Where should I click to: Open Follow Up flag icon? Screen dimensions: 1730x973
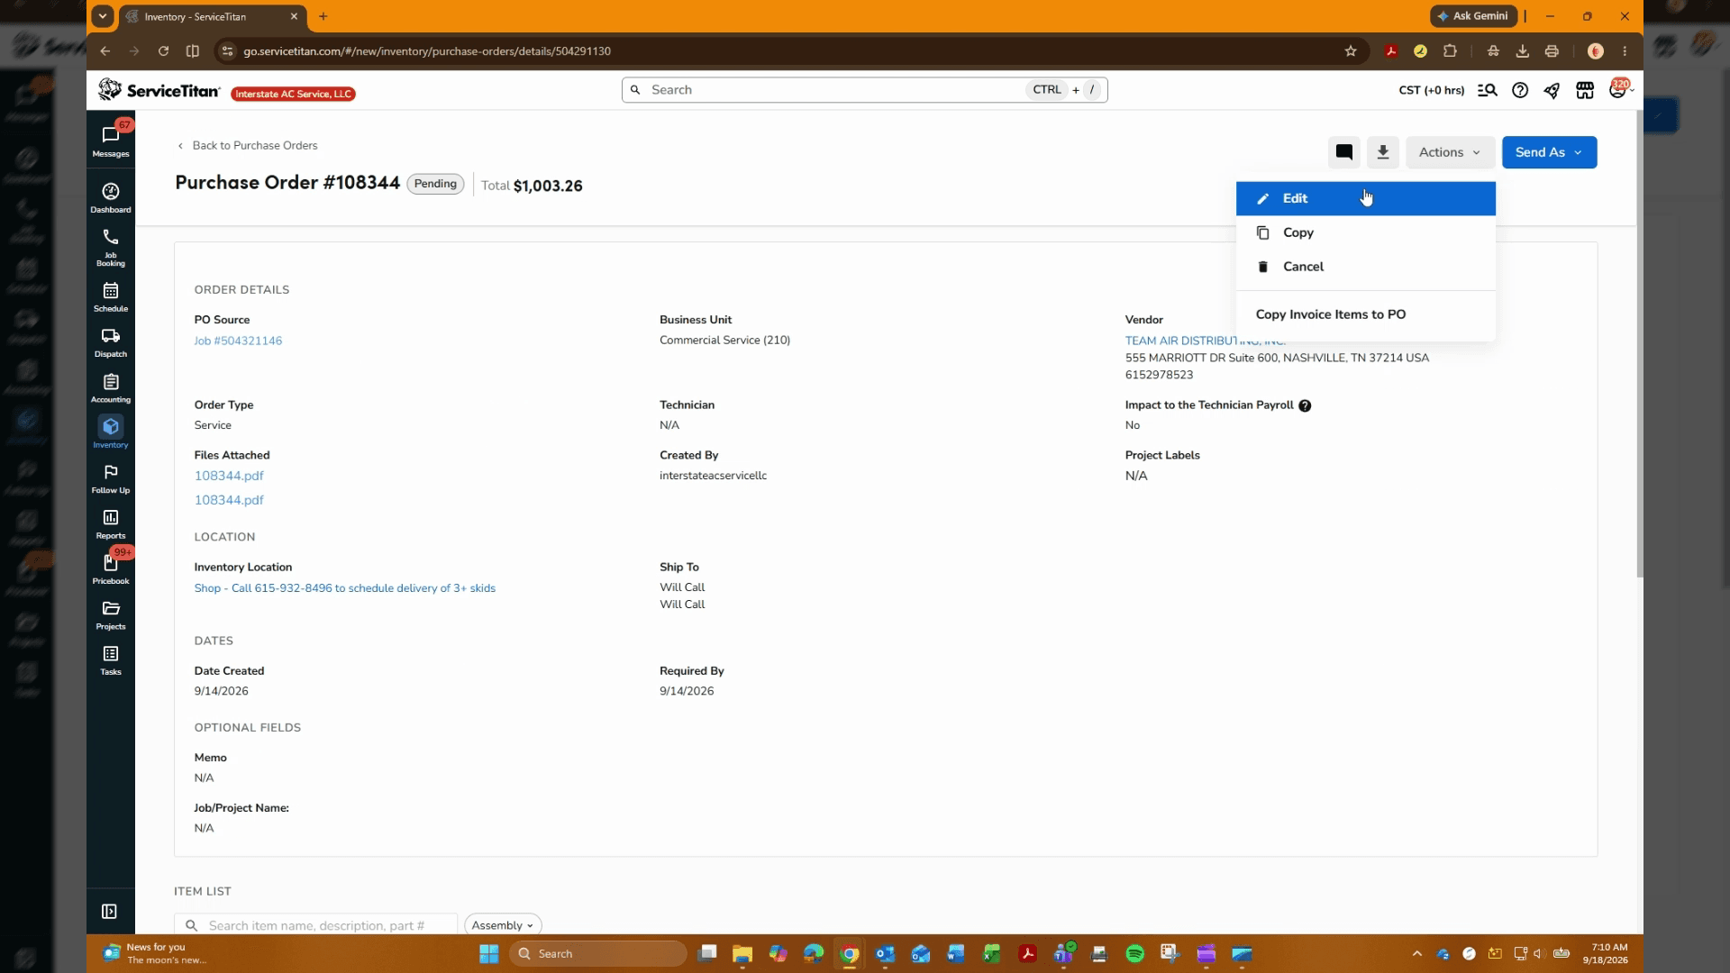point(111,478)
